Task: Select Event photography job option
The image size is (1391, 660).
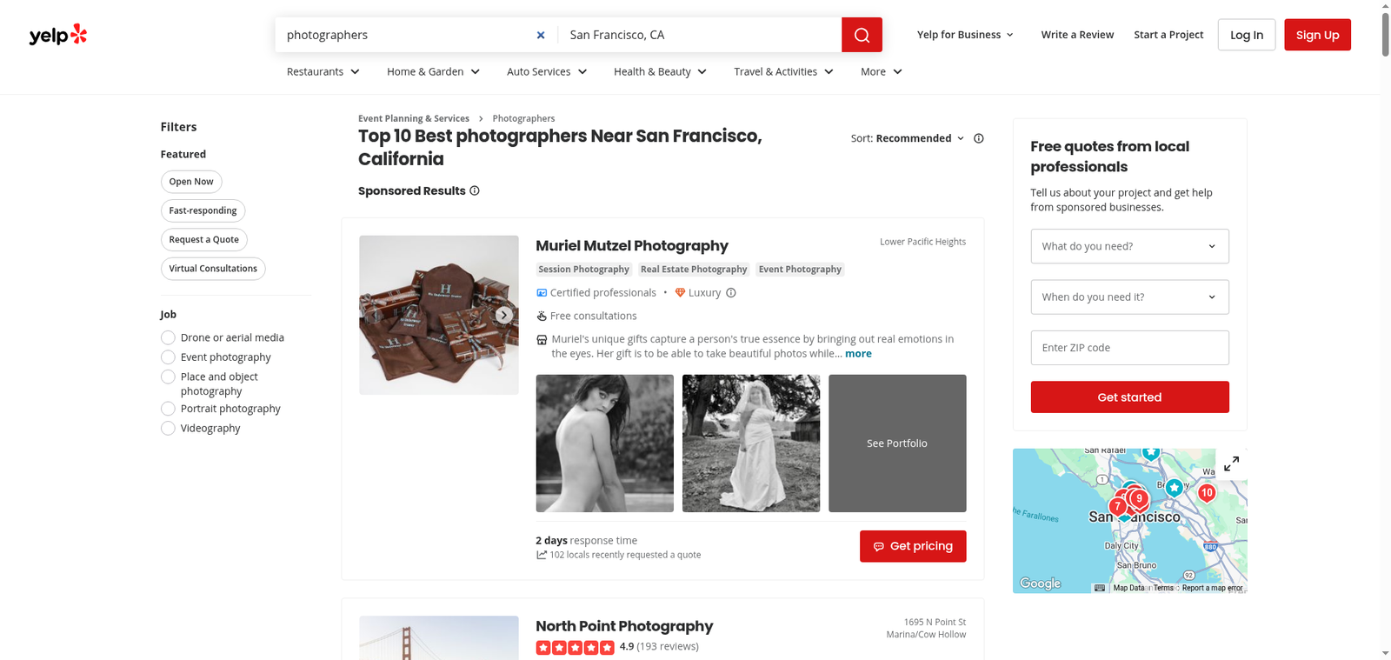Action: tap(168, 357)
